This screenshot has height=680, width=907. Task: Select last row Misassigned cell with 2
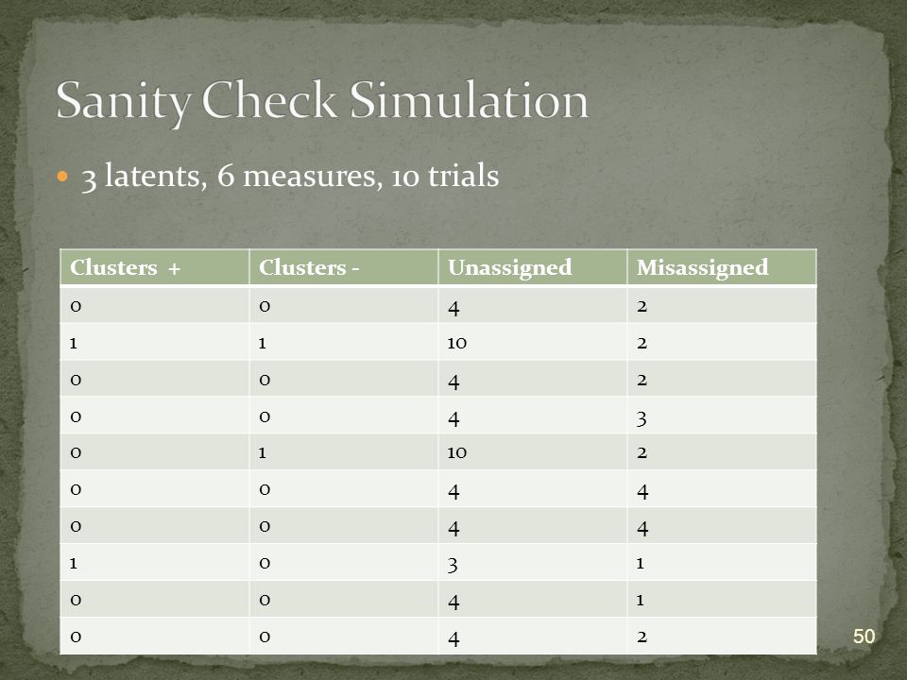722,637
